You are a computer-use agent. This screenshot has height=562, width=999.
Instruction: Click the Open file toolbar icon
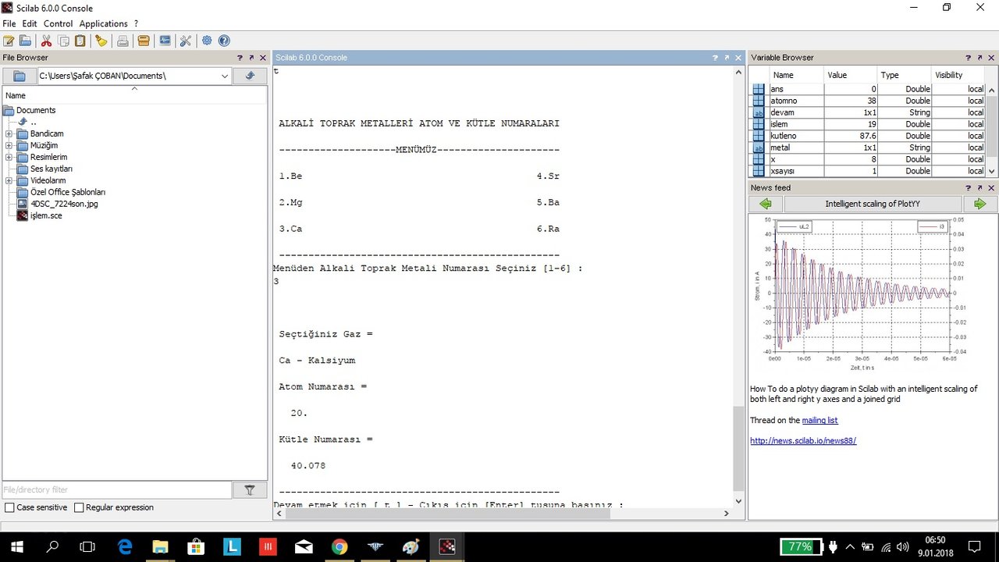(25, 41)
